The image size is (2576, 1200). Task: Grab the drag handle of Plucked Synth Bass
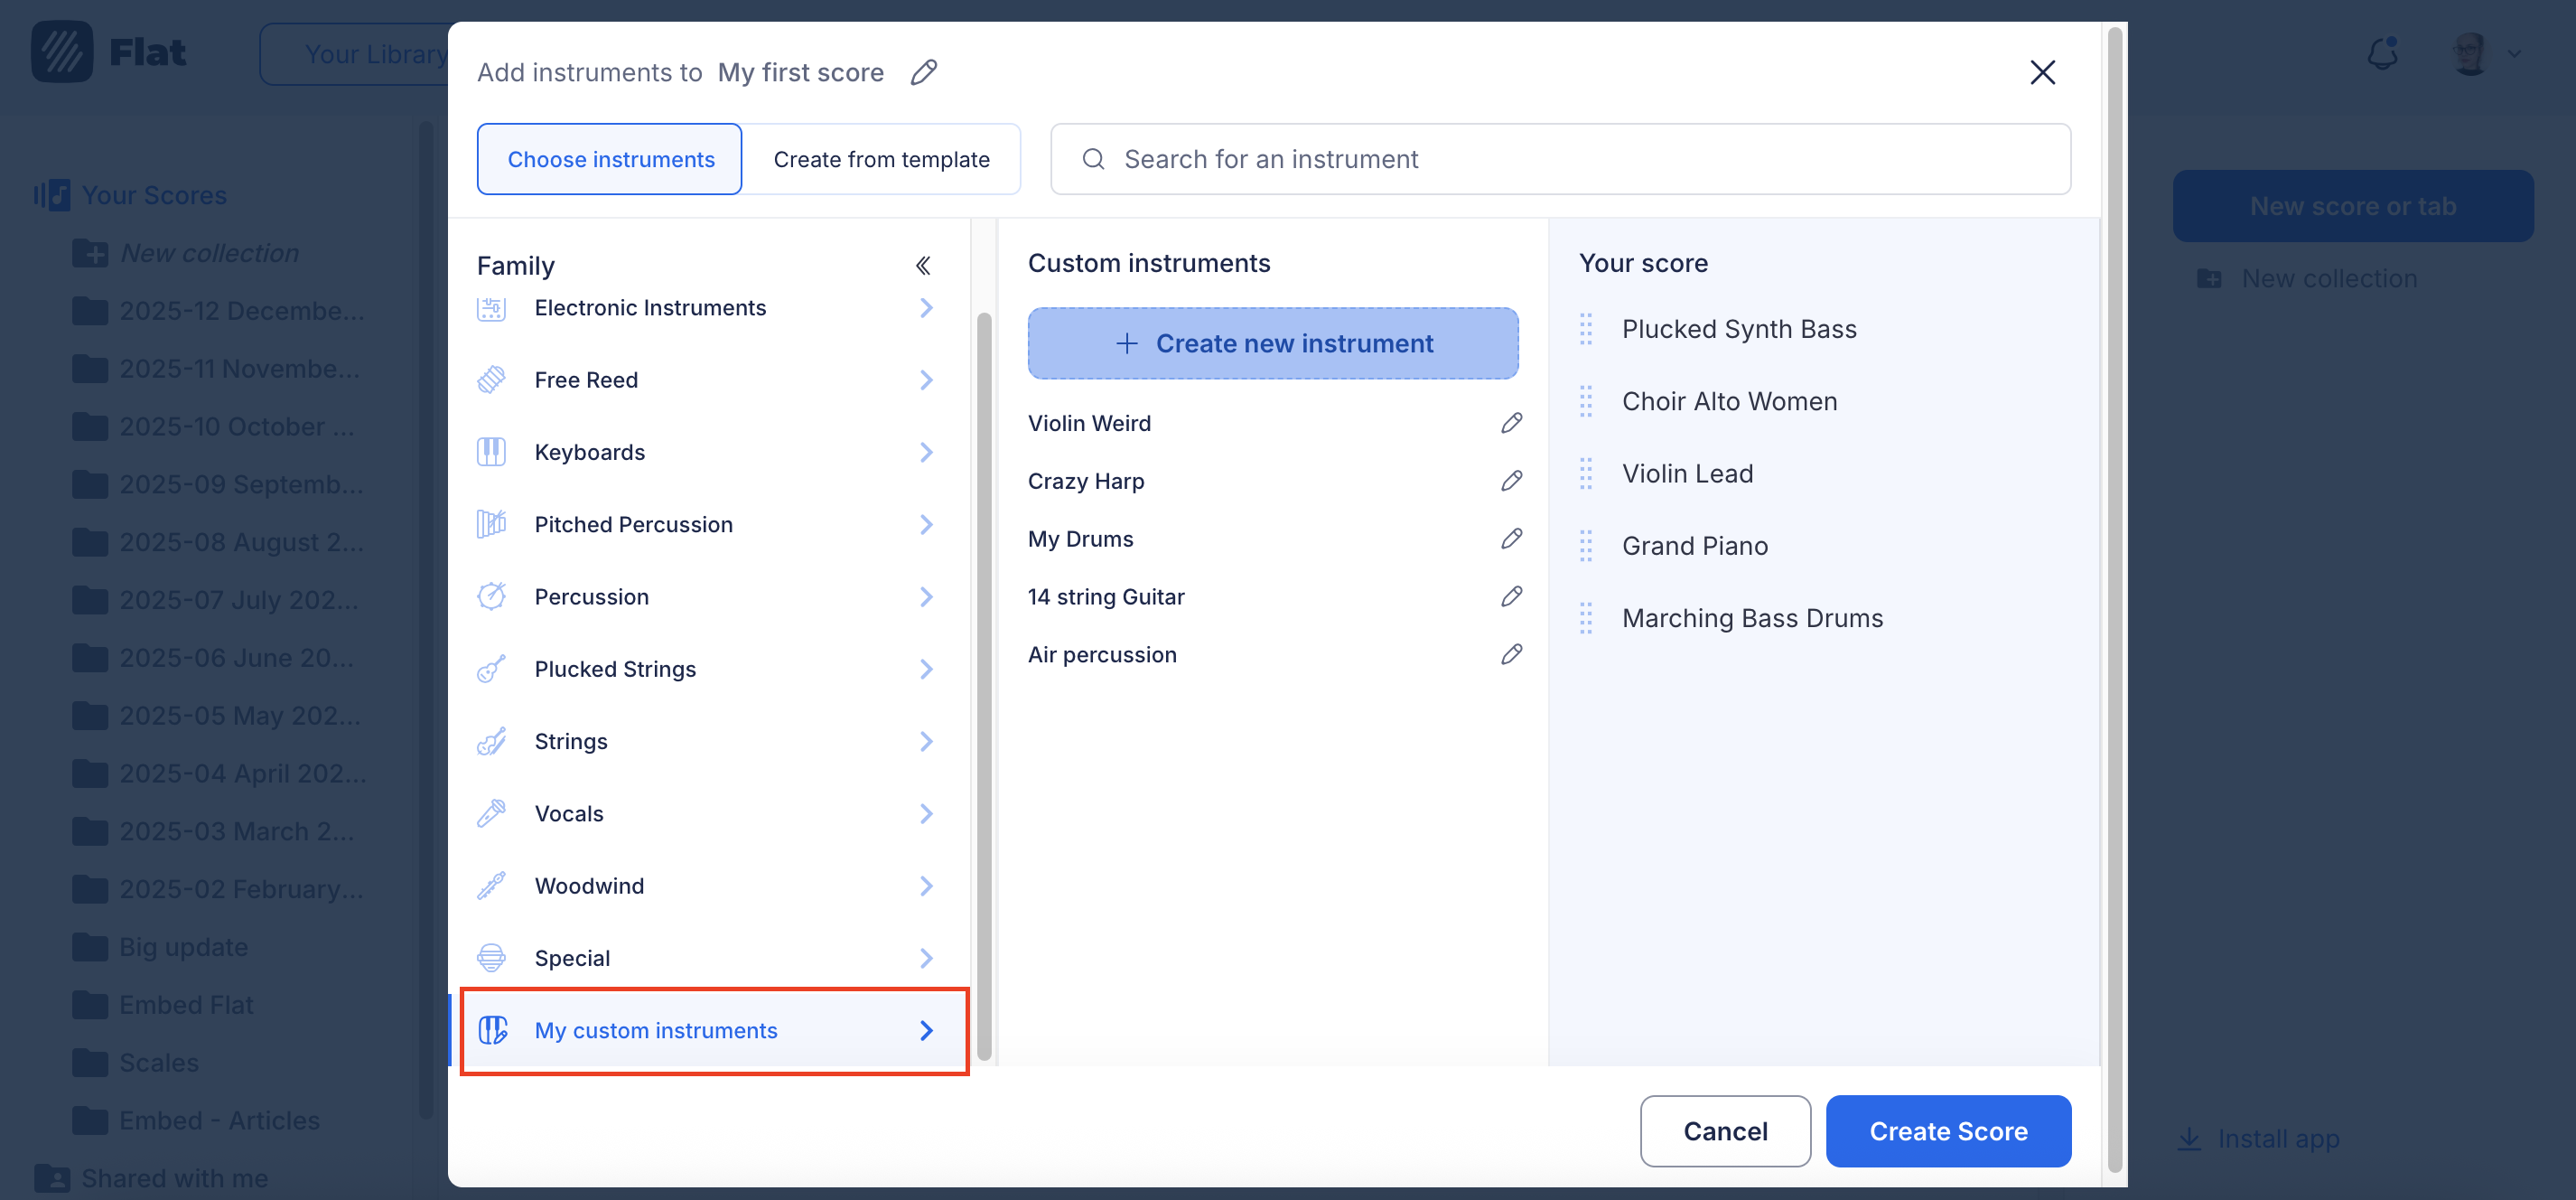1585,329
